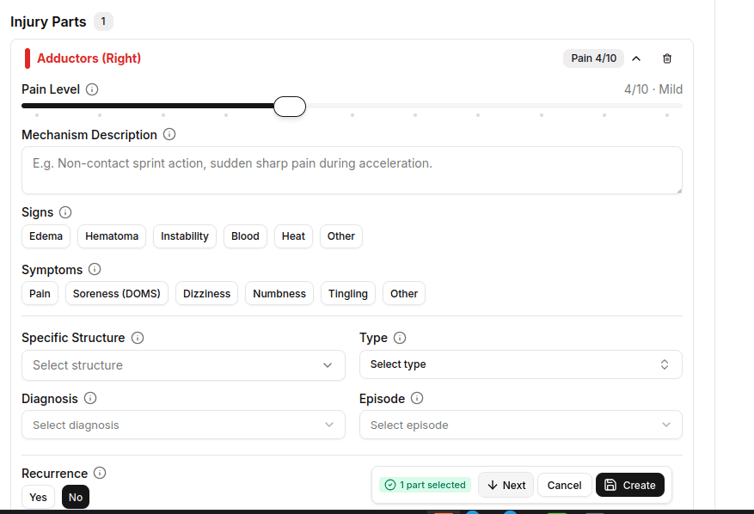Toggle Other under Symptoms
Image resolution: width=754 pixels, height=514 pixels.
(x=404, y=294)
